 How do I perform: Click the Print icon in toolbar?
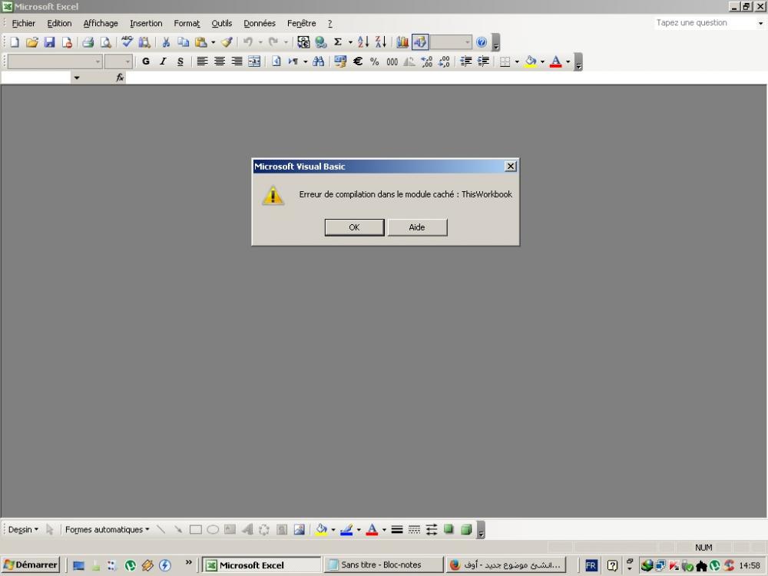88,42
